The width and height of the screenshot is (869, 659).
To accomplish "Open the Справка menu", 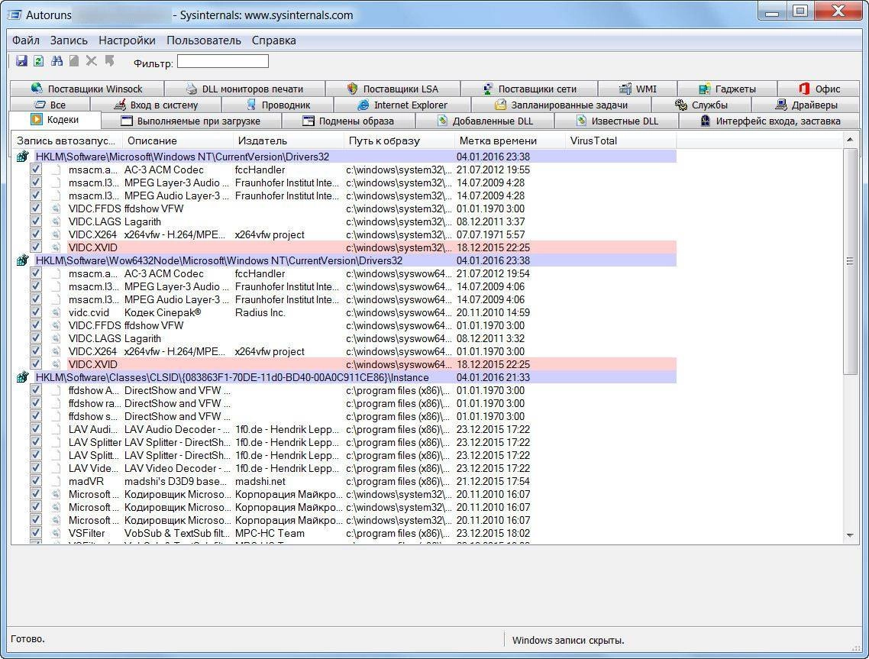I will pyautogui.click(x=274, y=40).
